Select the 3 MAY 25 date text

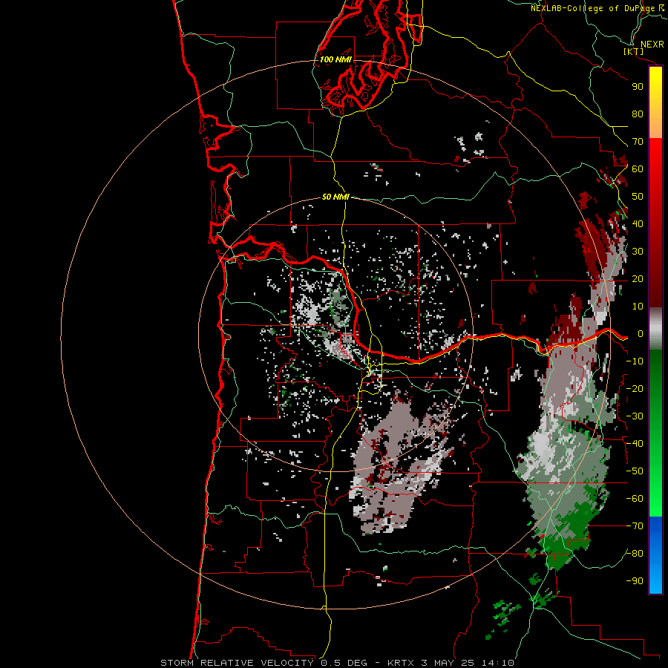[448, 663]
